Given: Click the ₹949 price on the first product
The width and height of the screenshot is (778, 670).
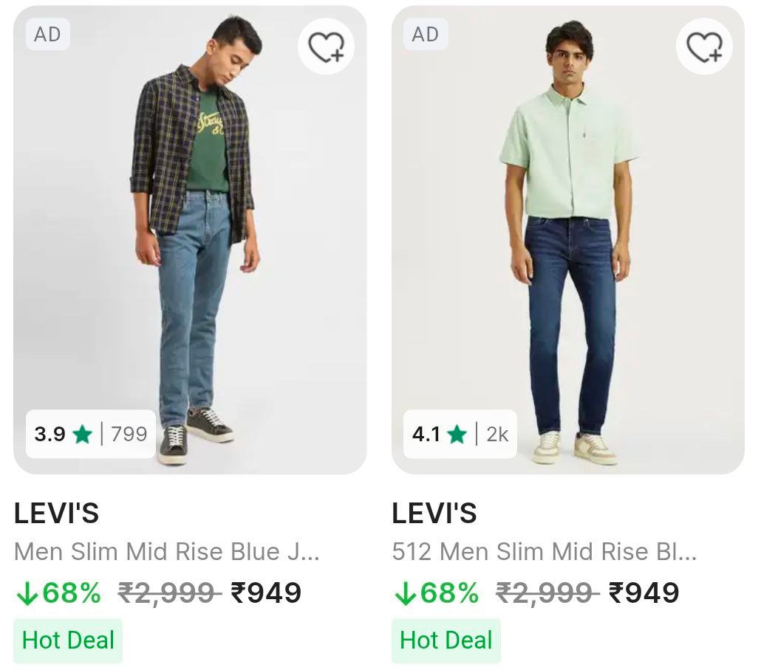Looking at the screenshot, I should coord(266,593).
